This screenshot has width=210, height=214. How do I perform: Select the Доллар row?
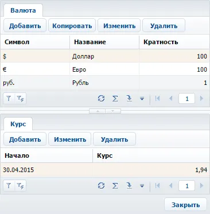pos(105,56)
